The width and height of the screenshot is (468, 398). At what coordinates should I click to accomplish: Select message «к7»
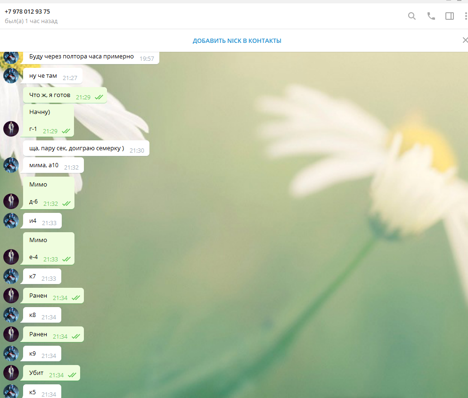pos(42,276)
